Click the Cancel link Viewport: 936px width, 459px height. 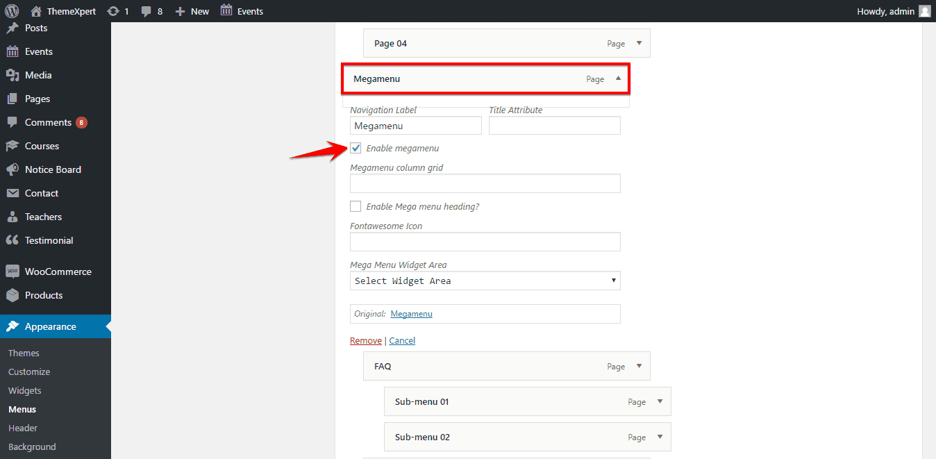402,340
